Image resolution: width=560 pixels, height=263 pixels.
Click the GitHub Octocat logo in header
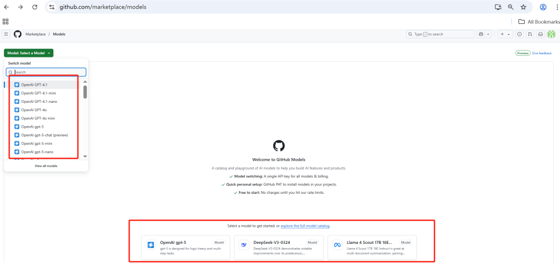[18, 34]
